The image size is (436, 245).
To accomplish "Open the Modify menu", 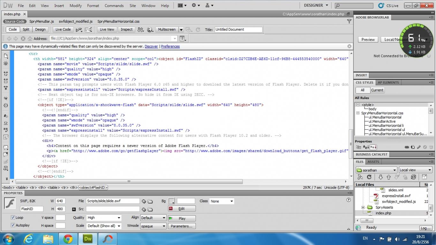I will [76, 6].
